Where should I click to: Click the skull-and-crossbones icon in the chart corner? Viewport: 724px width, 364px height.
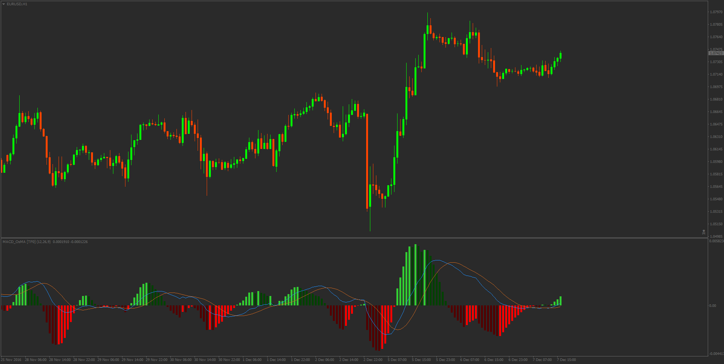704,232
